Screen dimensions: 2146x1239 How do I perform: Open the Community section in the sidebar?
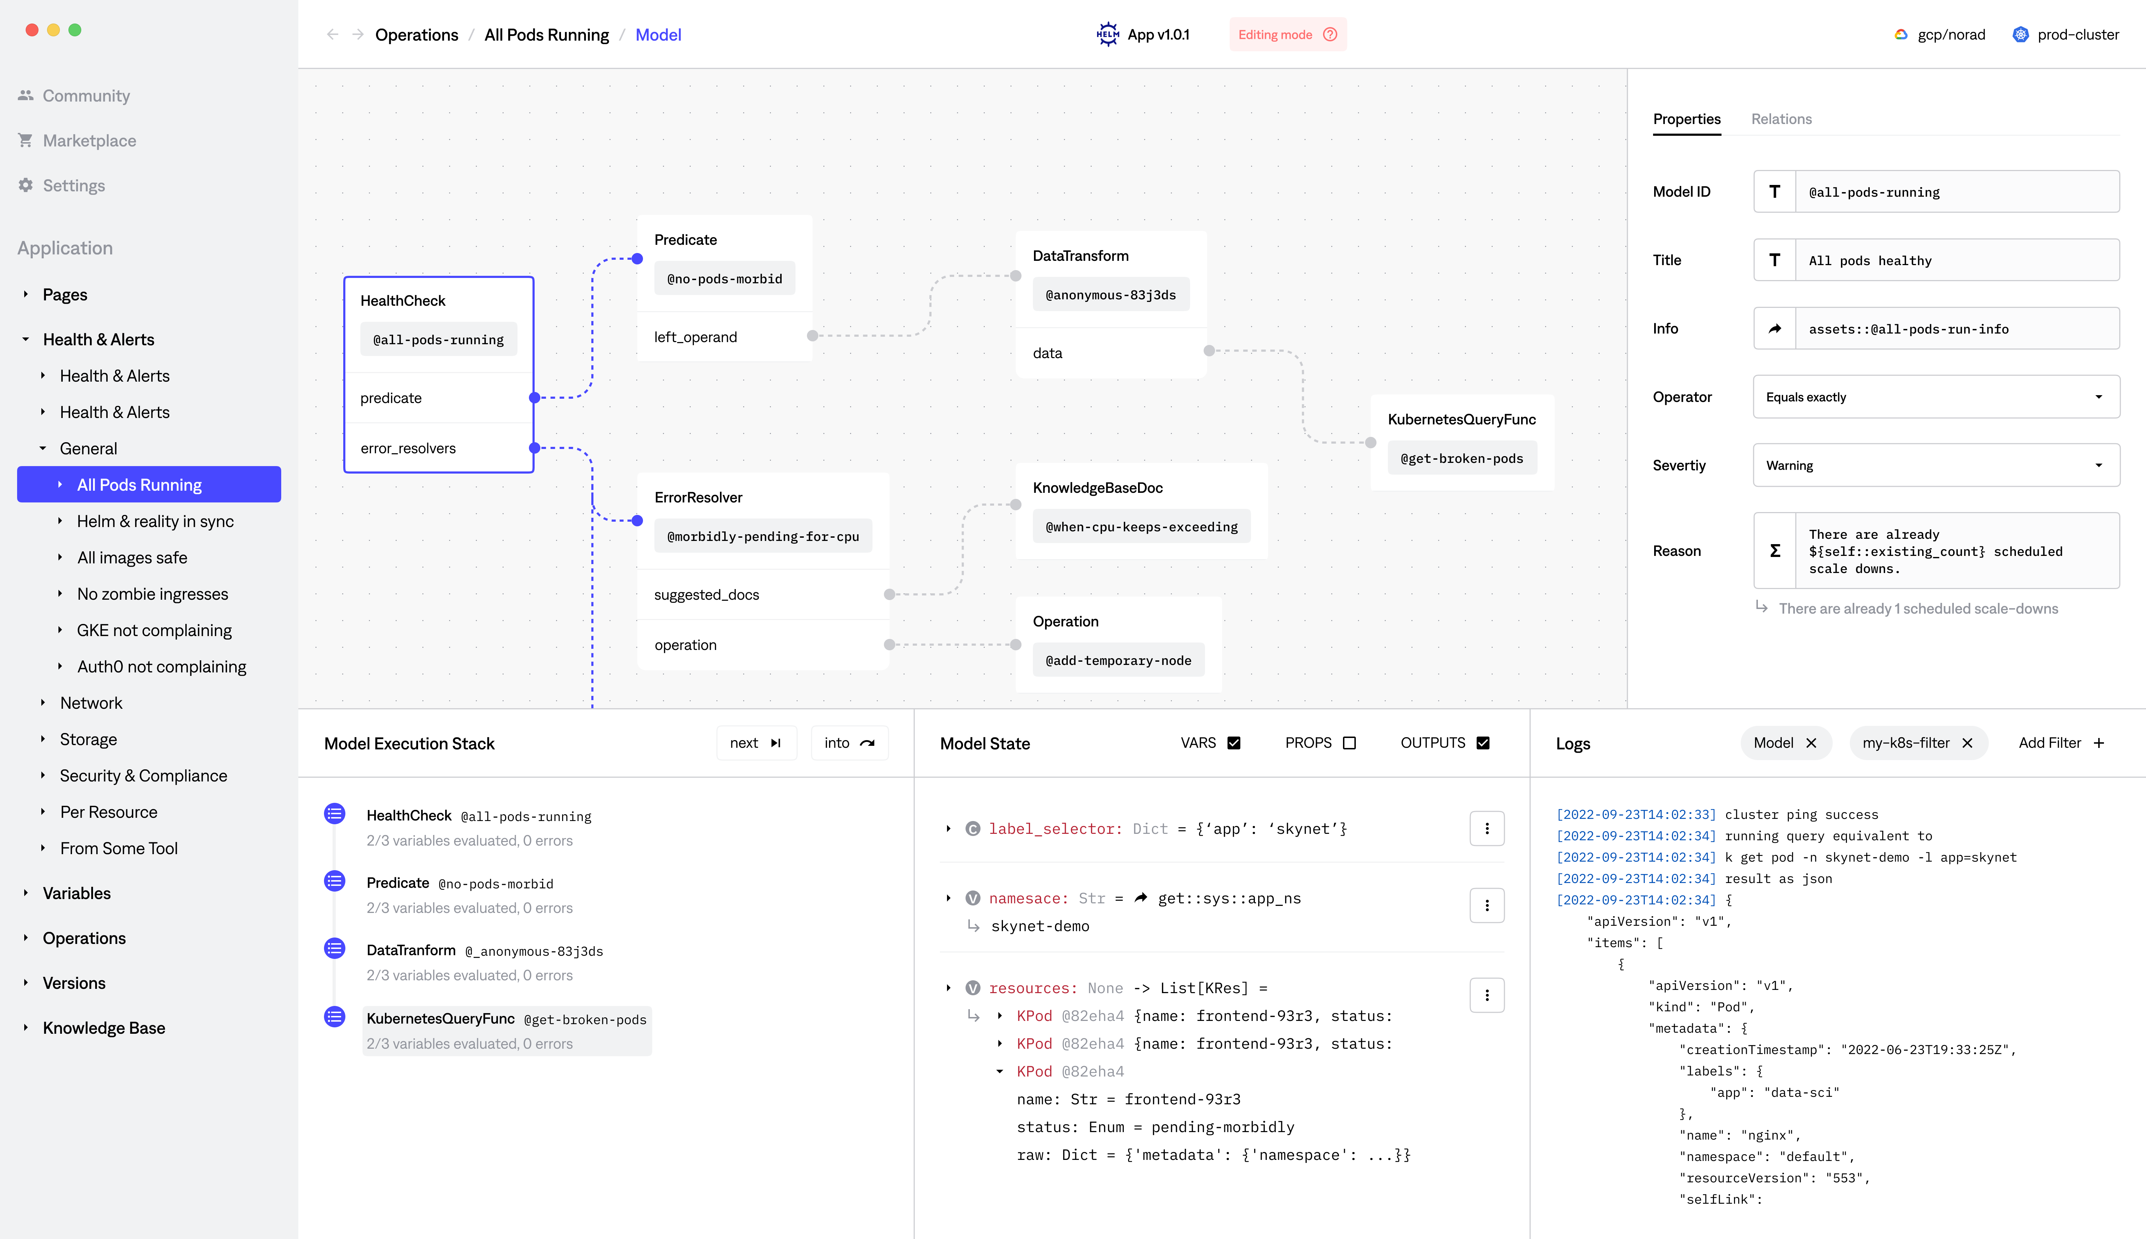pos(86,95)
